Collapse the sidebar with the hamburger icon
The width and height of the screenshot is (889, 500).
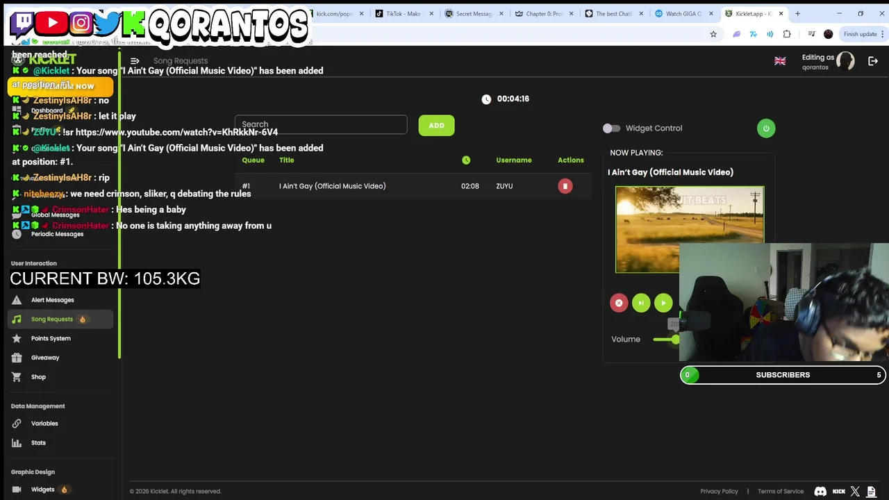click(x=135, y=61)
